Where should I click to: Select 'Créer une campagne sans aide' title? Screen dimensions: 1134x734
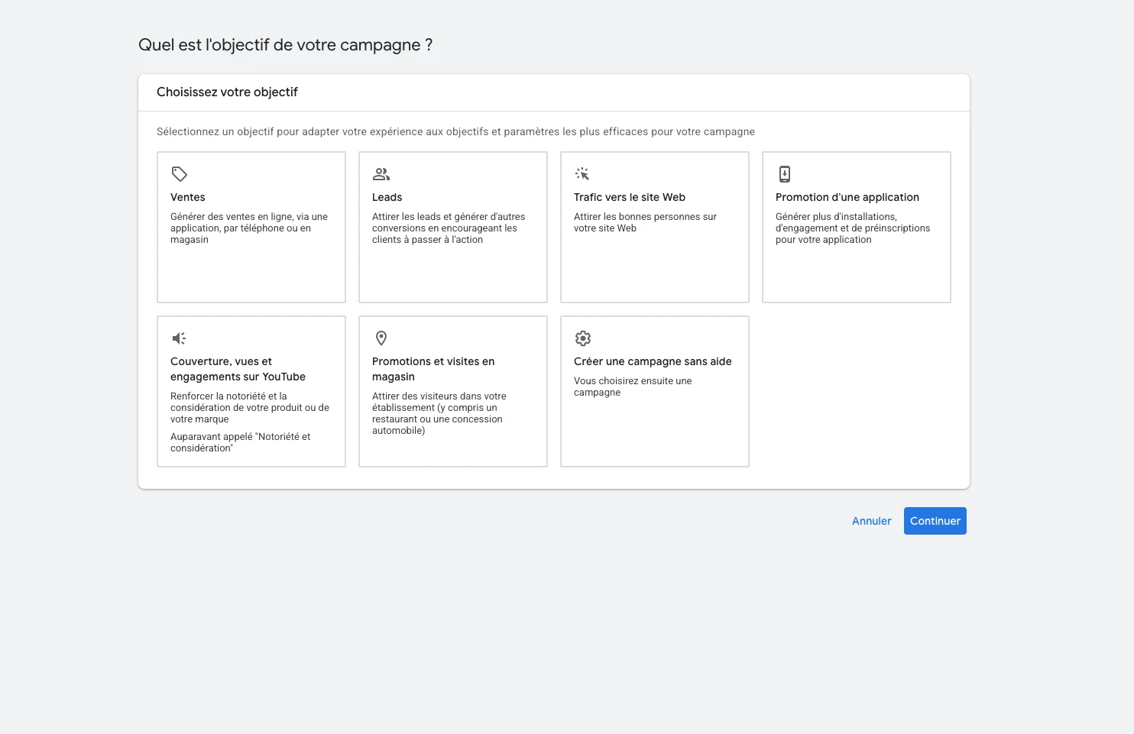[x=653, y=361]
